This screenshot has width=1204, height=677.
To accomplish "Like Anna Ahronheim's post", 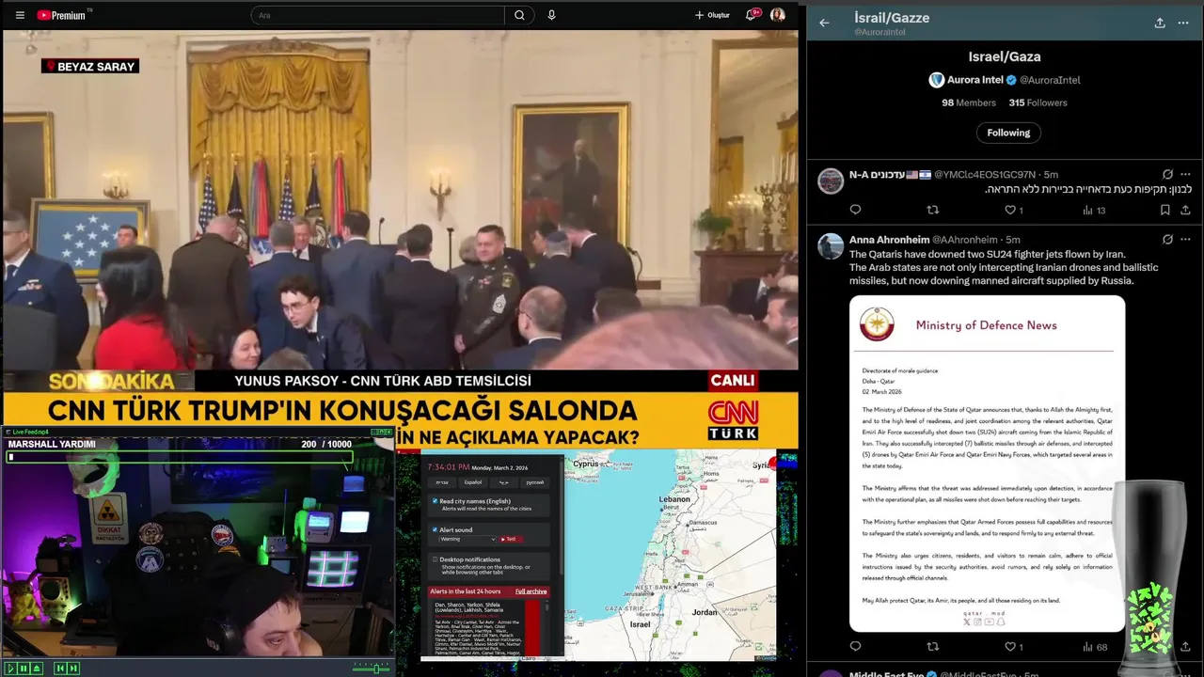I will (x=1010, y=646).
